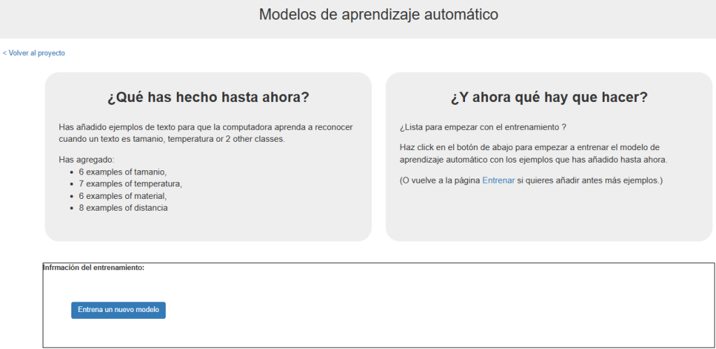The width and height of the screenshot is (716, 349).
Task: Click the 'Infrmación del entrenamiento:' label
Action: coord(94,267)
